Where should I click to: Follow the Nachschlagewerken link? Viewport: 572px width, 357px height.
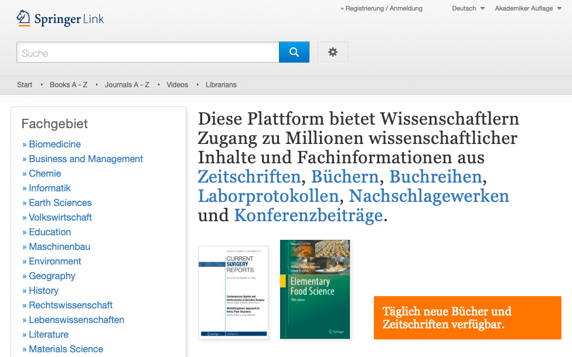click(429, 196)
